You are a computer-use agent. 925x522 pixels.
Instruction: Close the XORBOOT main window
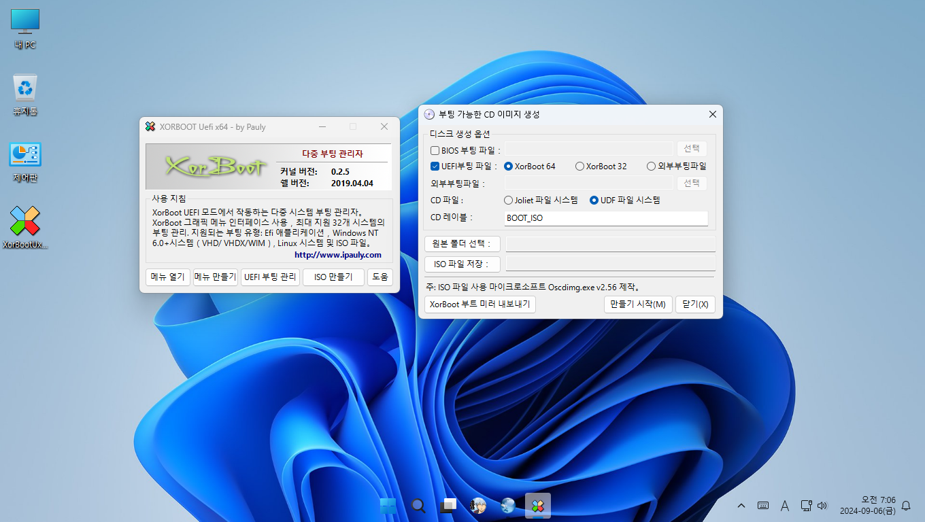[384, 126]
